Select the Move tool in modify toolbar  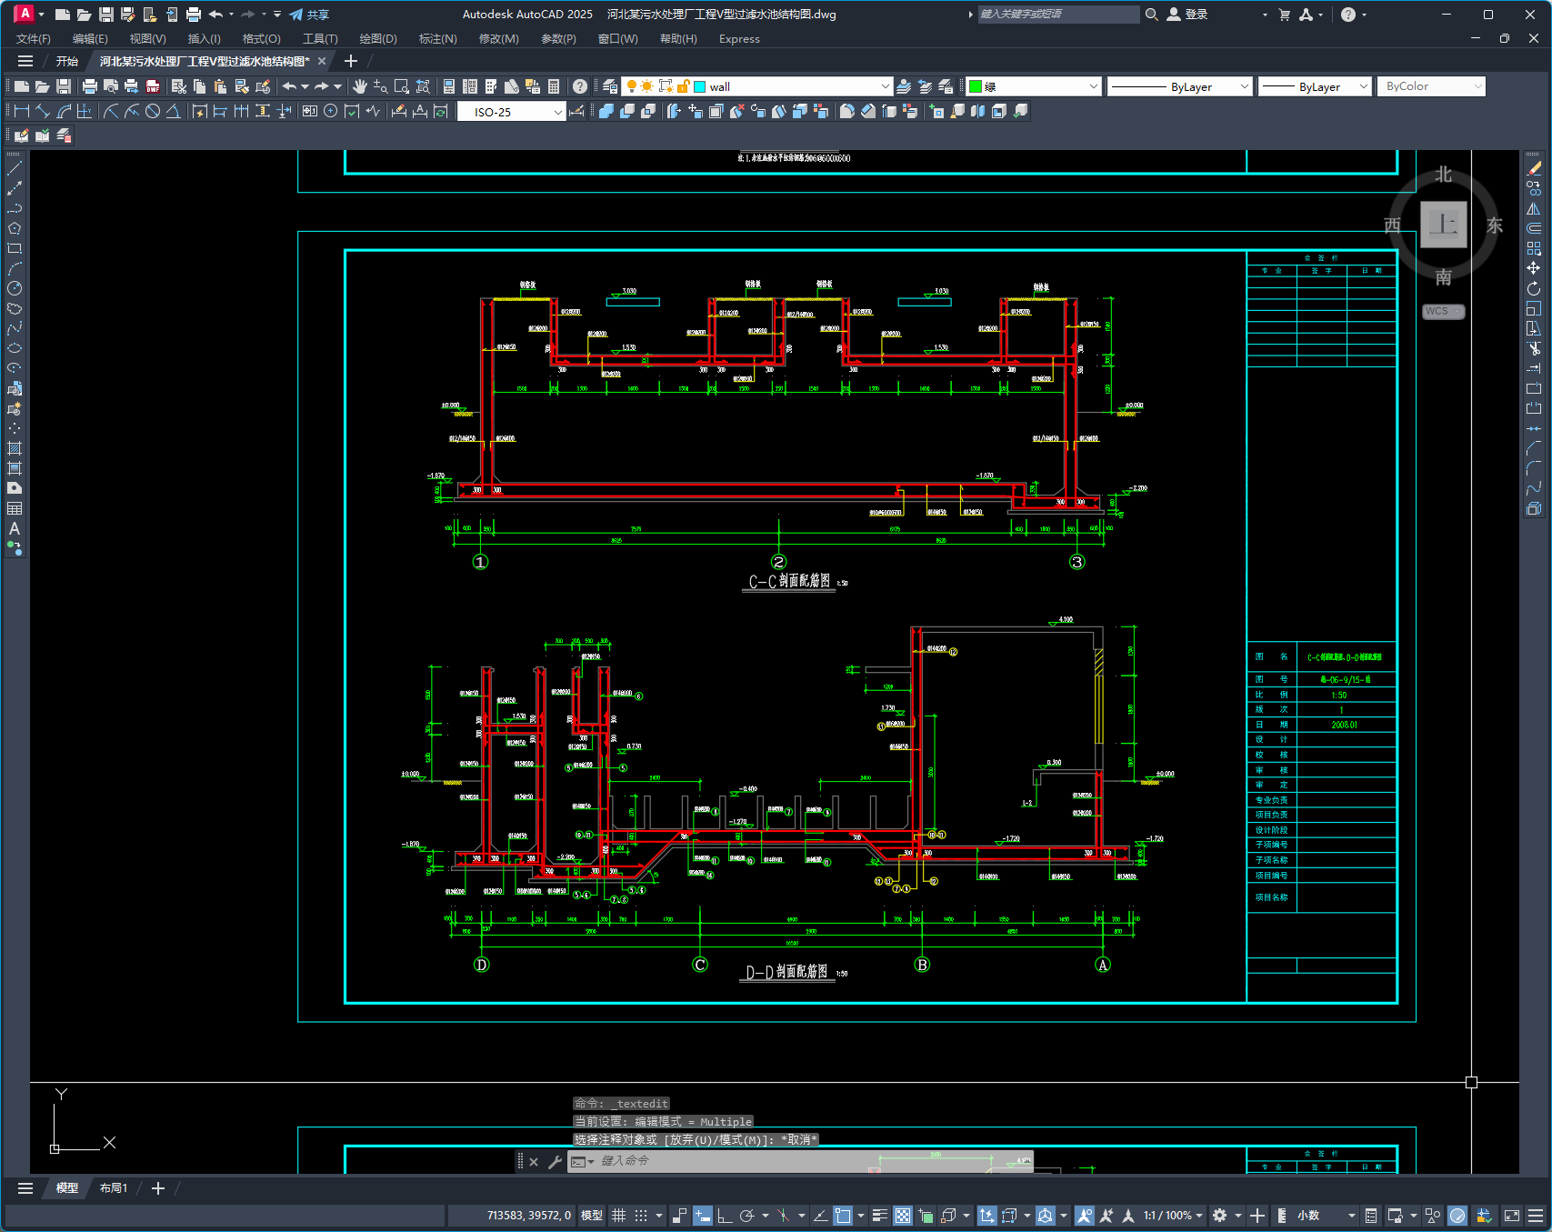(x=1534, y=268)
